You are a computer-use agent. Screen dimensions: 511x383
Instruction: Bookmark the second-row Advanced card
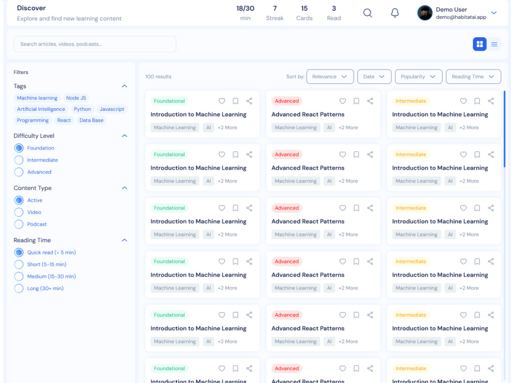(x=356, y=154)
